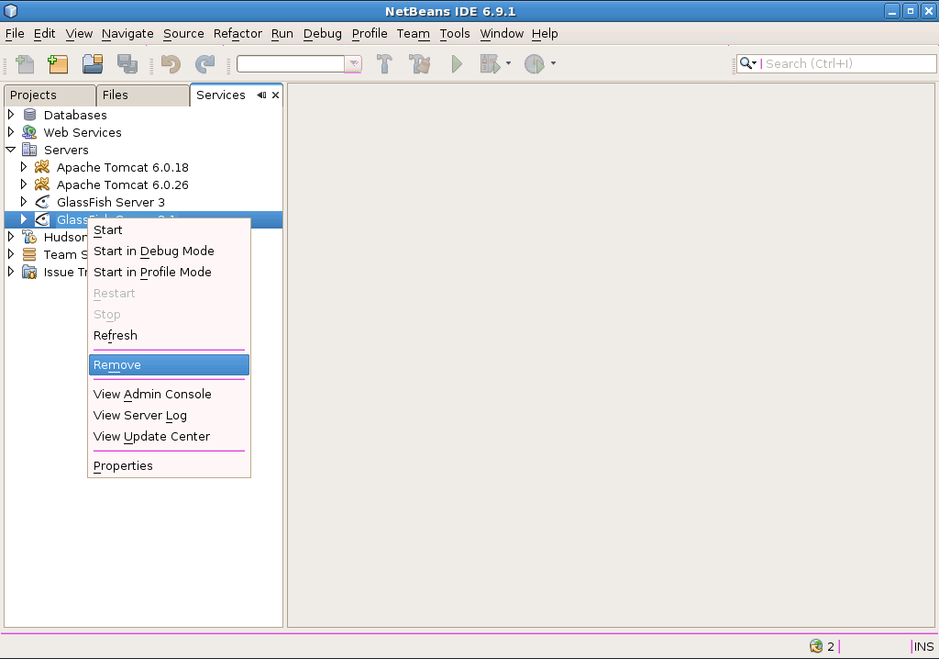This screenshot has width=939, height=659.
Task: Click the New File toolbar icon
Action: 25,64
